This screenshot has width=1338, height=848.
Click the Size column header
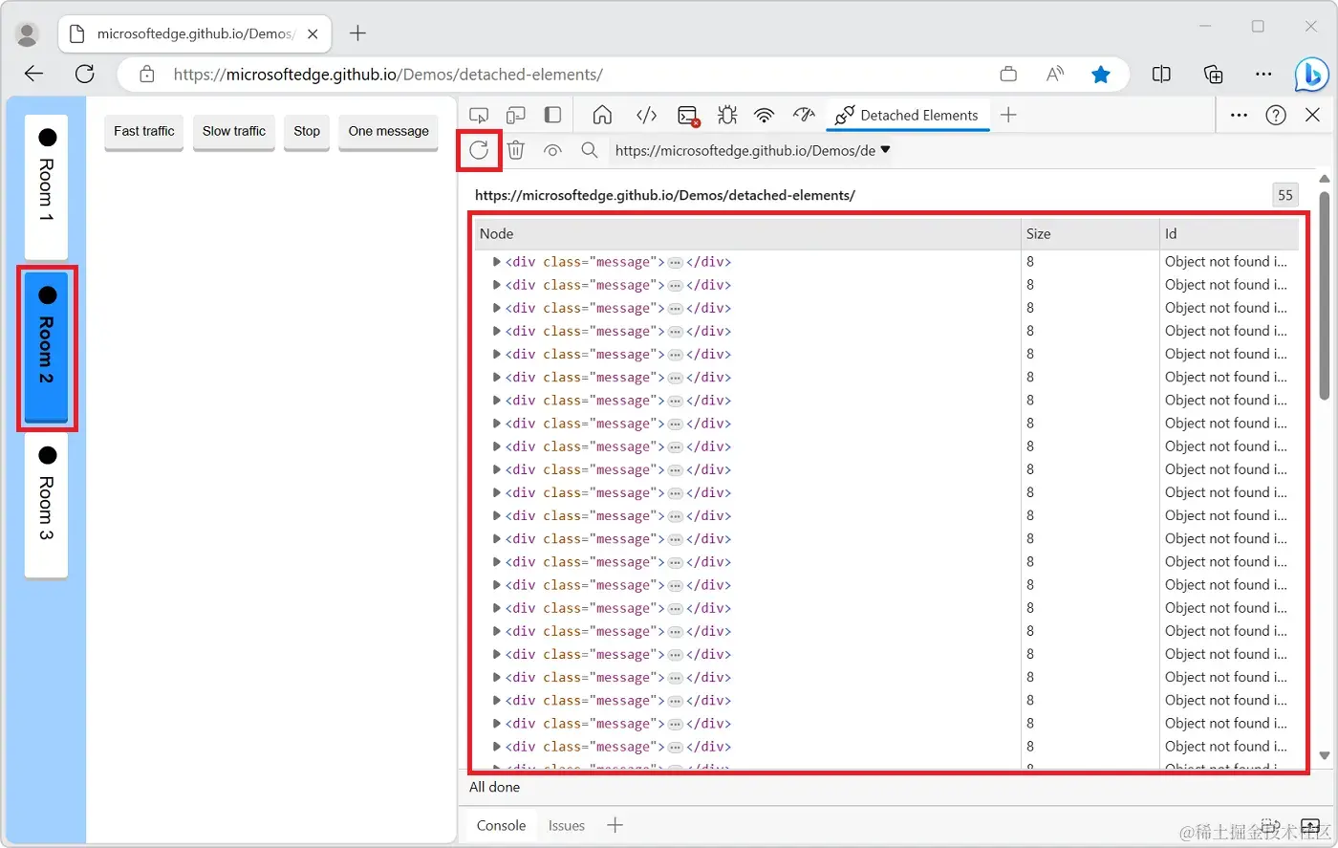click(x=1090, y=234)
